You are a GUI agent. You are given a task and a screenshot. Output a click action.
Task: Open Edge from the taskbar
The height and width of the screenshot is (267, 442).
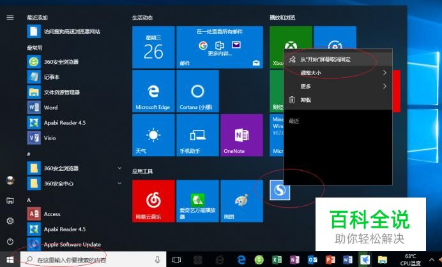click(x=241, y=259)
